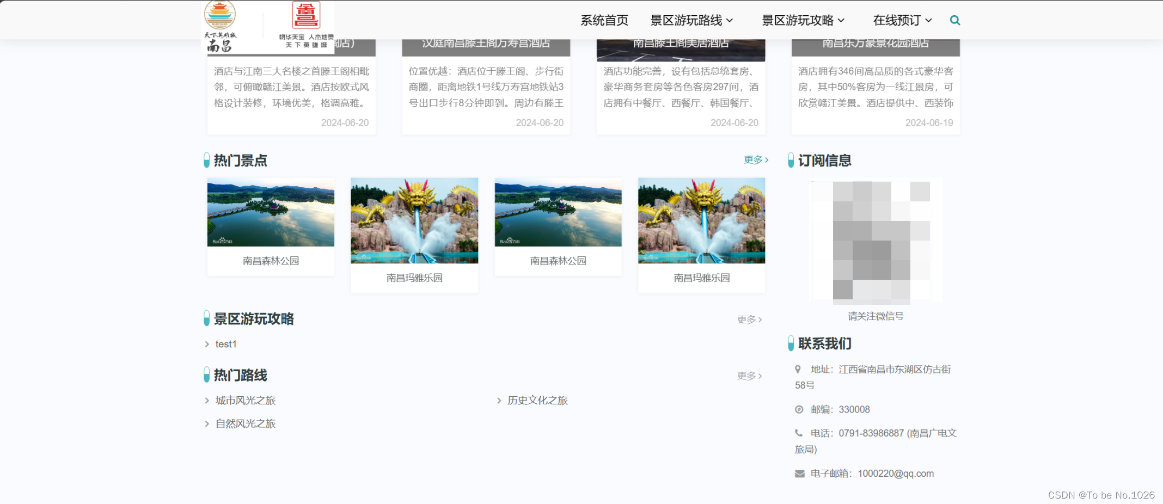Open the 城市风光之旅 route link
This screenshot has height=504, width=1163.
pos(245,400)
